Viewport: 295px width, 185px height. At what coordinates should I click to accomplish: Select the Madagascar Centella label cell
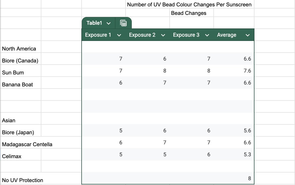pyautogui.click(x=27, y=144)
